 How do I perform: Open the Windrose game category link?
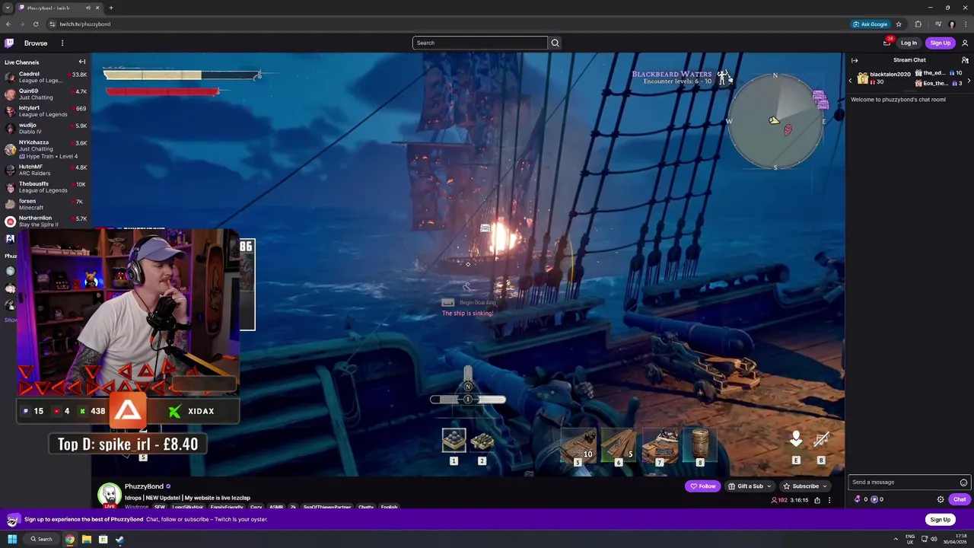136,507
